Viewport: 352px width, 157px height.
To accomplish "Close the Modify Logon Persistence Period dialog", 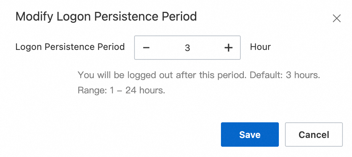I will tap(336, 18).
